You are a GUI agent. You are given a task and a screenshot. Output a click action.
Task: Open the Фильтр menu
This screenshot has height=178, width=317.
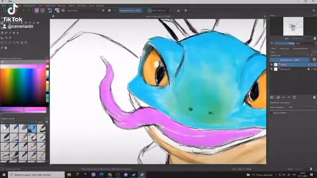(61, 5)
